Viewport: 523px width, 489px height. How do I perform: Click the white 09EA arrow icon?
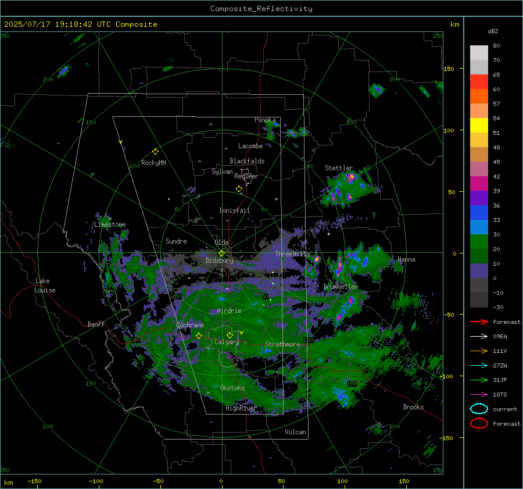pyautogui.click(x=479, y=336)
